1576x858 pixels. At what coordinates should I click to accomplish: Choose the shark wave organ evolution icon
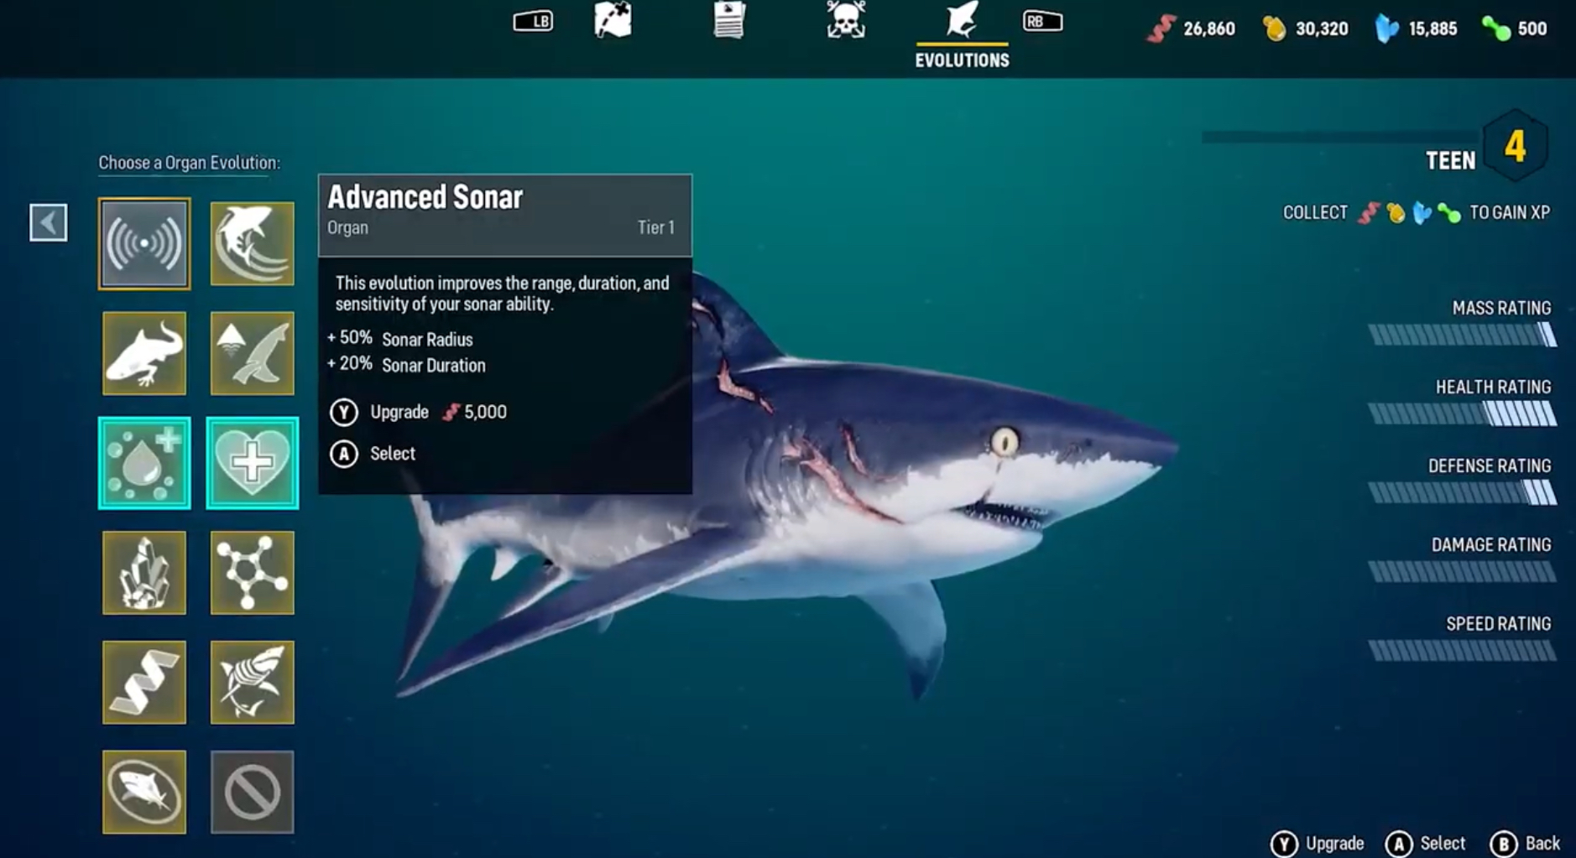click(252, 244)
